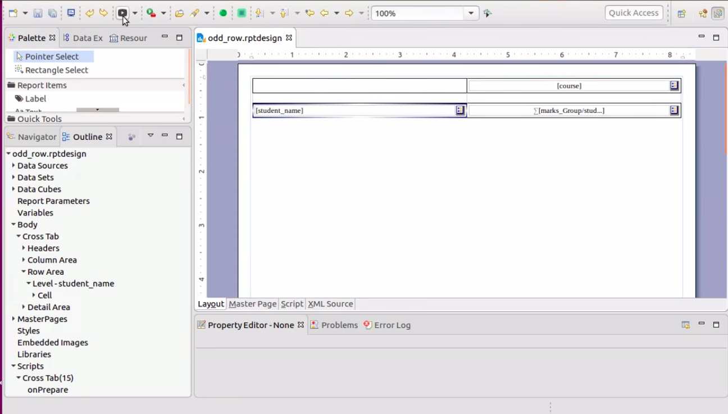
Task: Click the Quick Access search field
Action: coord(633,13)
